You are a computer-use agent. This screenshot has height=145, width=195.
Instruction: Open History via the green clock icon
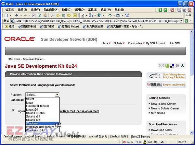pyautogui.click(x=63, y=15)
